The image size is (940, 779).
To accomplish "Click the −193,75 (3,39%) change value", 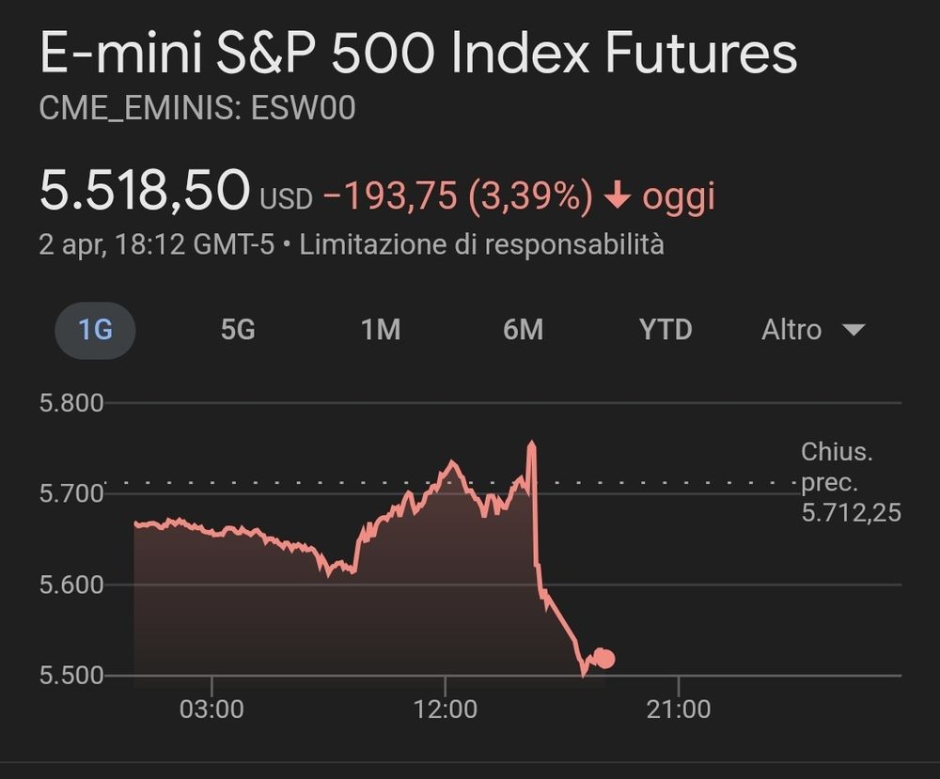I will tap(458, 197).
